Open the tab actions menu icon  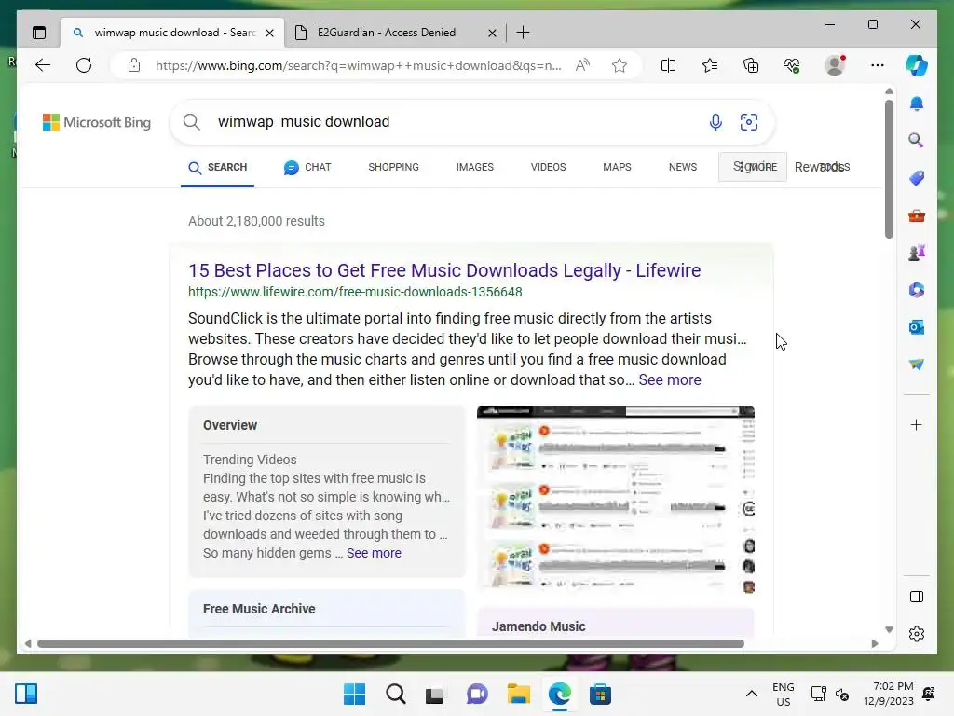(x=39, y=33)
